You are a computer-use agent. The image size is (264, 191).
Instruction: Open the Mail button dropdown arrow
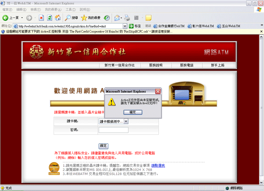click(x=121, y=18)
